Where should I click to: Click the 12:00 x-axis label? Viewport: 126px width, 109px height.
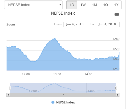26,74
